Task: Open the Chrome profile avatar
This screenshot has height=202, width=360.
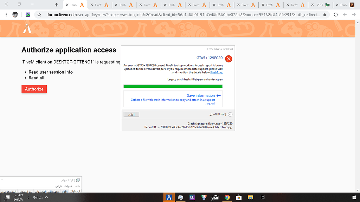Action: [x=15, y=15]
